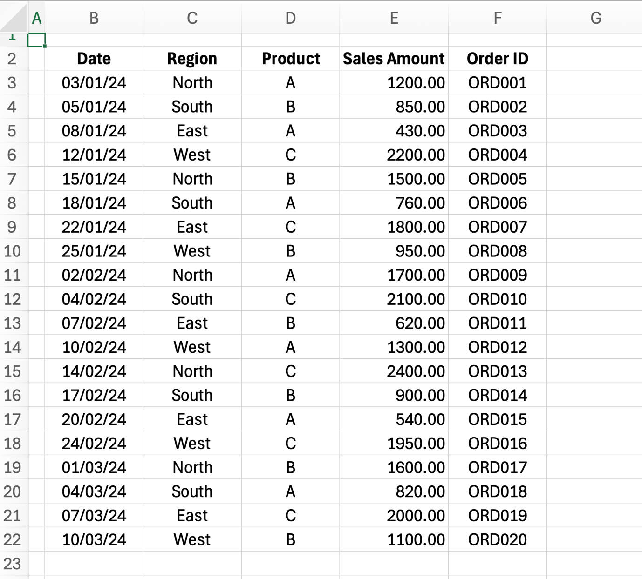Image resolution: width=642 pixels, height=579 pixels.
Task: Click order ID ORD007
Action: [x=497, y=227]
